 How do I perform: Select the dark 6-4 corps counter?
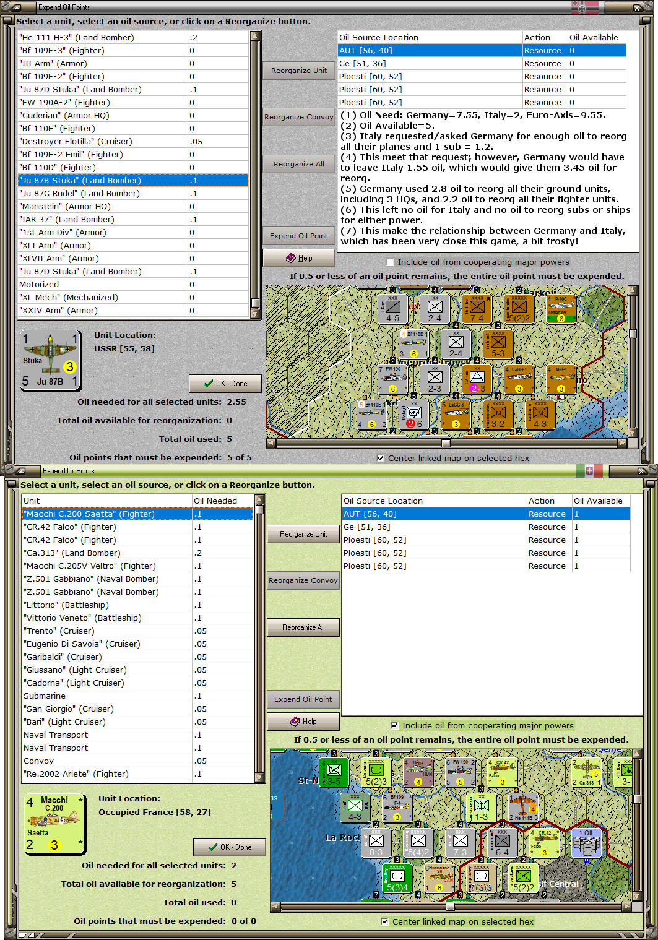tap(503, 842)
